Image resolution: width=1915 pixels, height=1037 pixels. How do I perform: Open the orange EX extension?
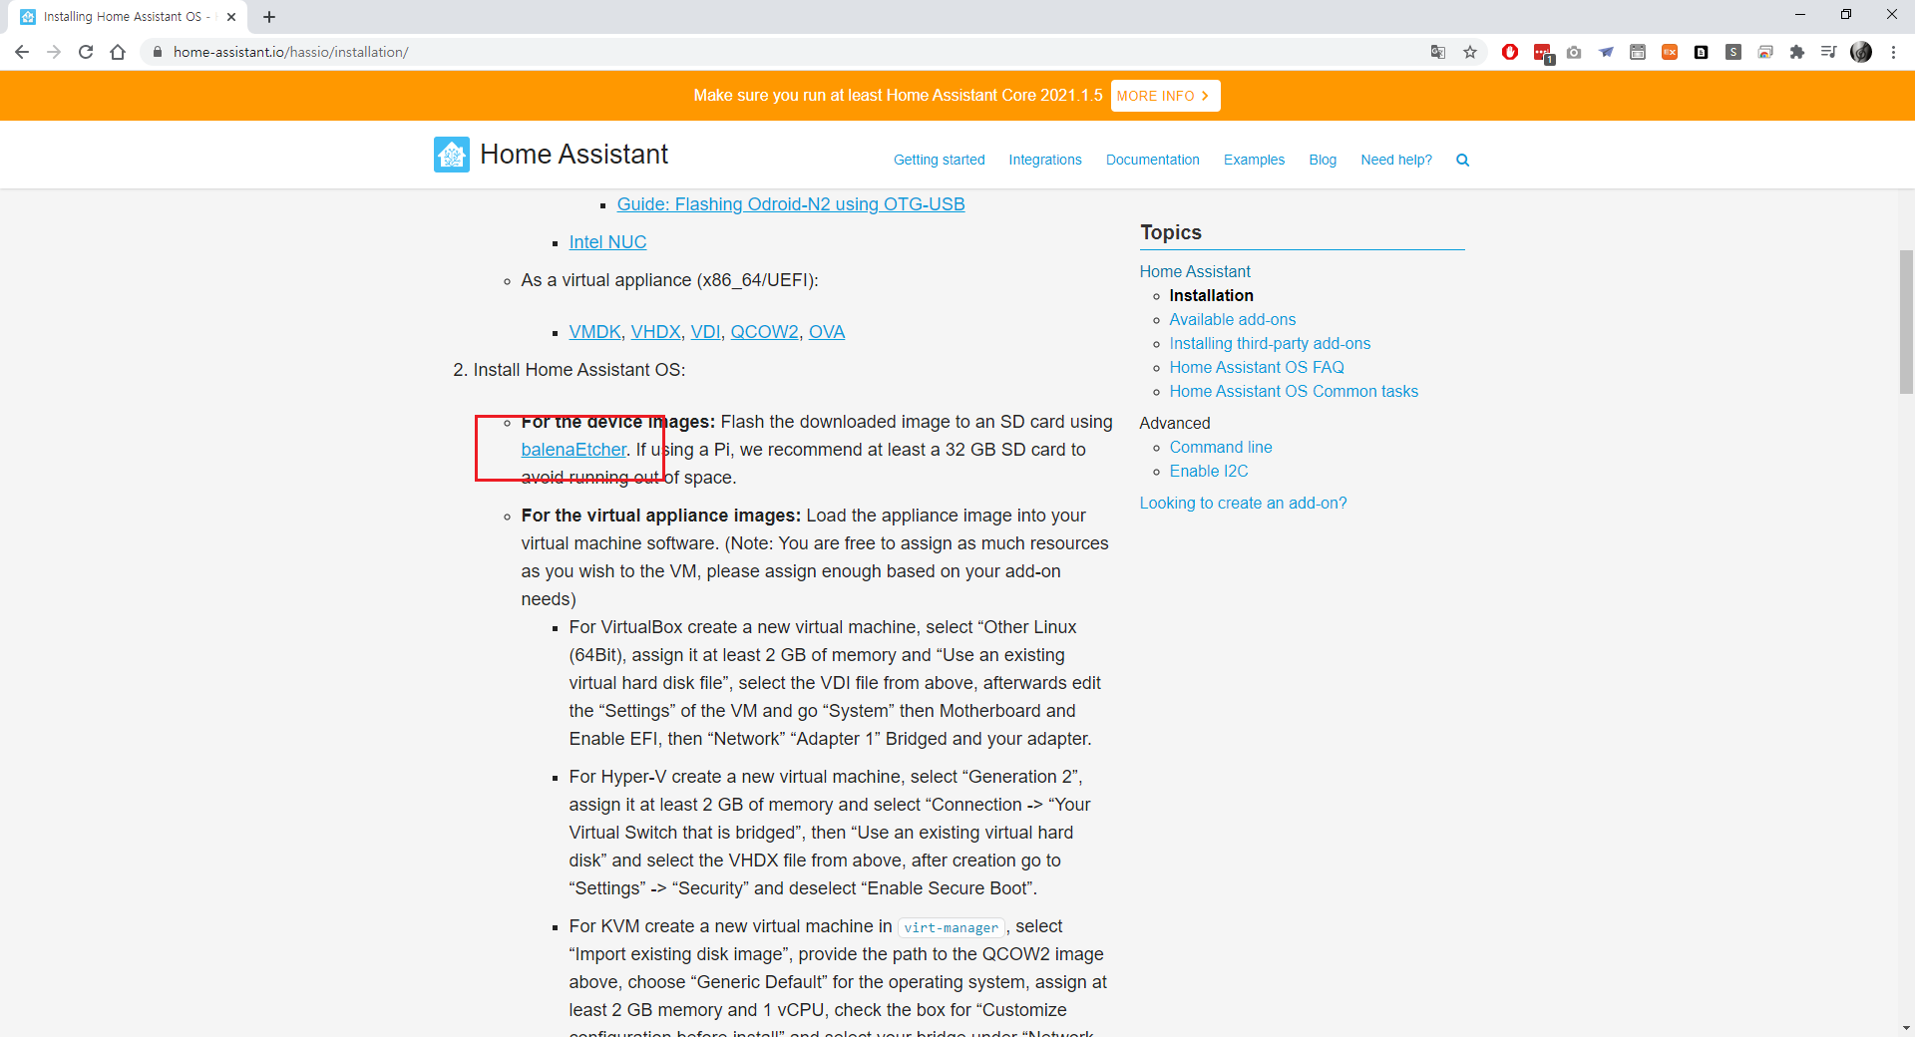[x=1670, y=52]
